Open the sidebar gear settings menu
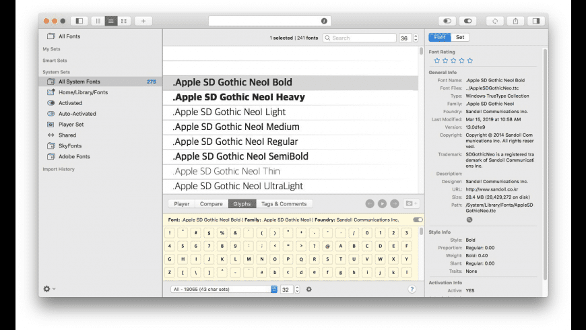Image resolution: width=586 pixels, height=330 pixels. 49,288
